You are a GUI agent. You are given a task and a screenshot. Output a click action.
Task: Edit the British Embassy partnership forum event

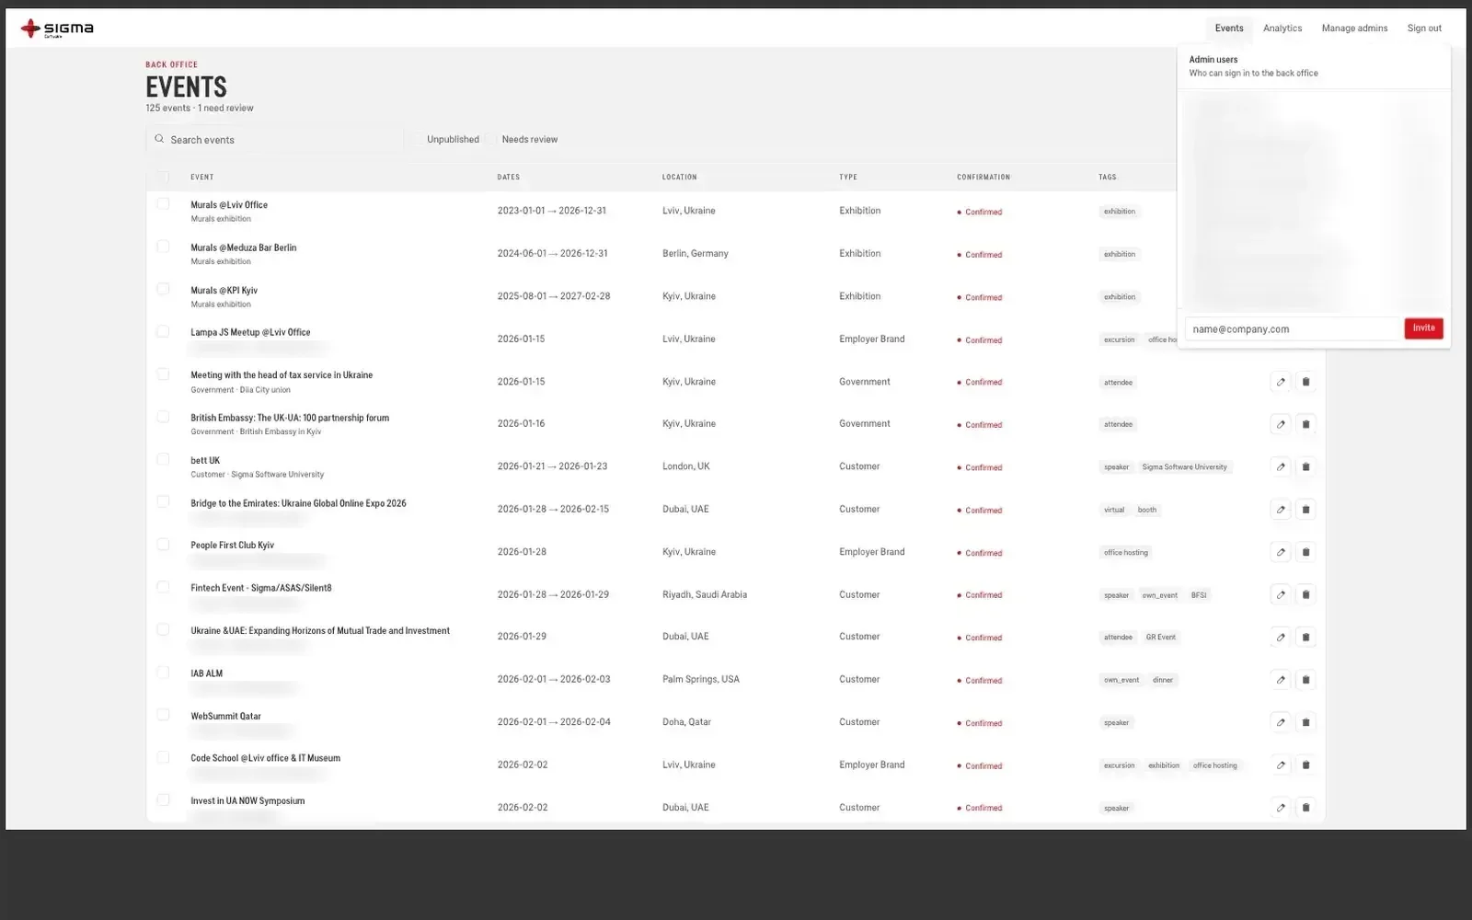[1281, 424]
